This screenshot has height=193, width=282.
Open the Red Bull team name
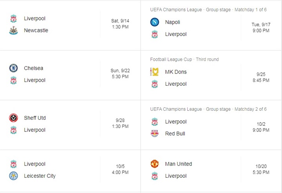tap(175, 133)
